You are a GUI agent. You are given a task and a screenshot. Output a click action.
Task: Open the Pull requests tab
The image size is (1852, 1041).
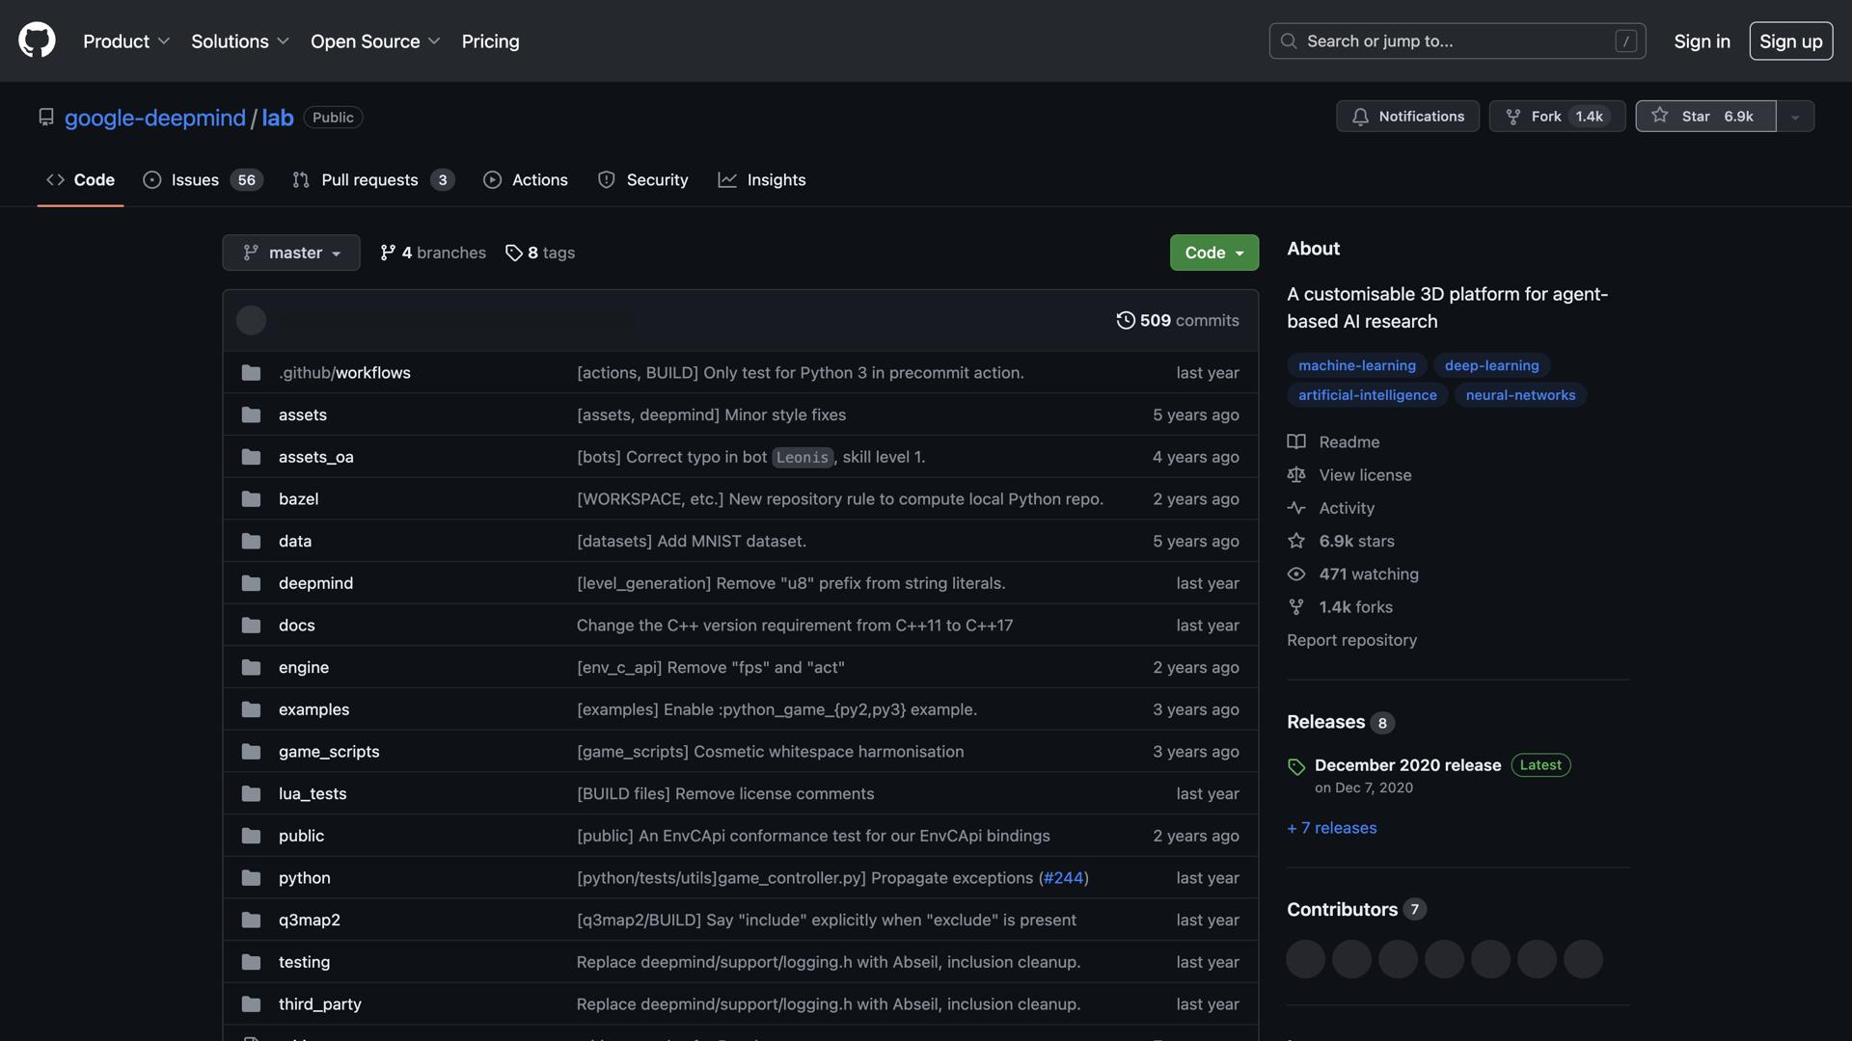pos(370,179)
